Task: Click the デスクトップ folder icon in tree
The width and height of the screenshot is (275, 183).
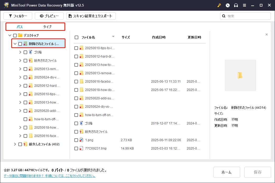Action: [x=20, y=35]
